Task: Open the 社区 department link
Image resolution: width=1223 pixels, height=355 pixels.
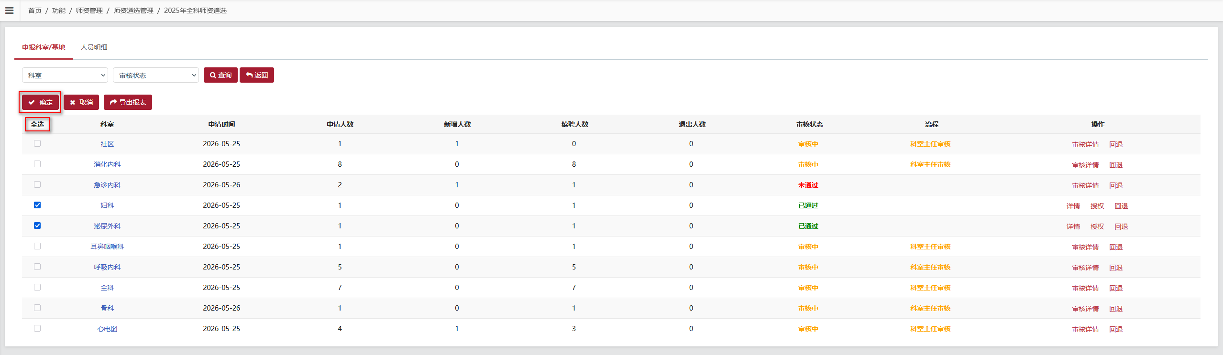Action: pos(107,144)
